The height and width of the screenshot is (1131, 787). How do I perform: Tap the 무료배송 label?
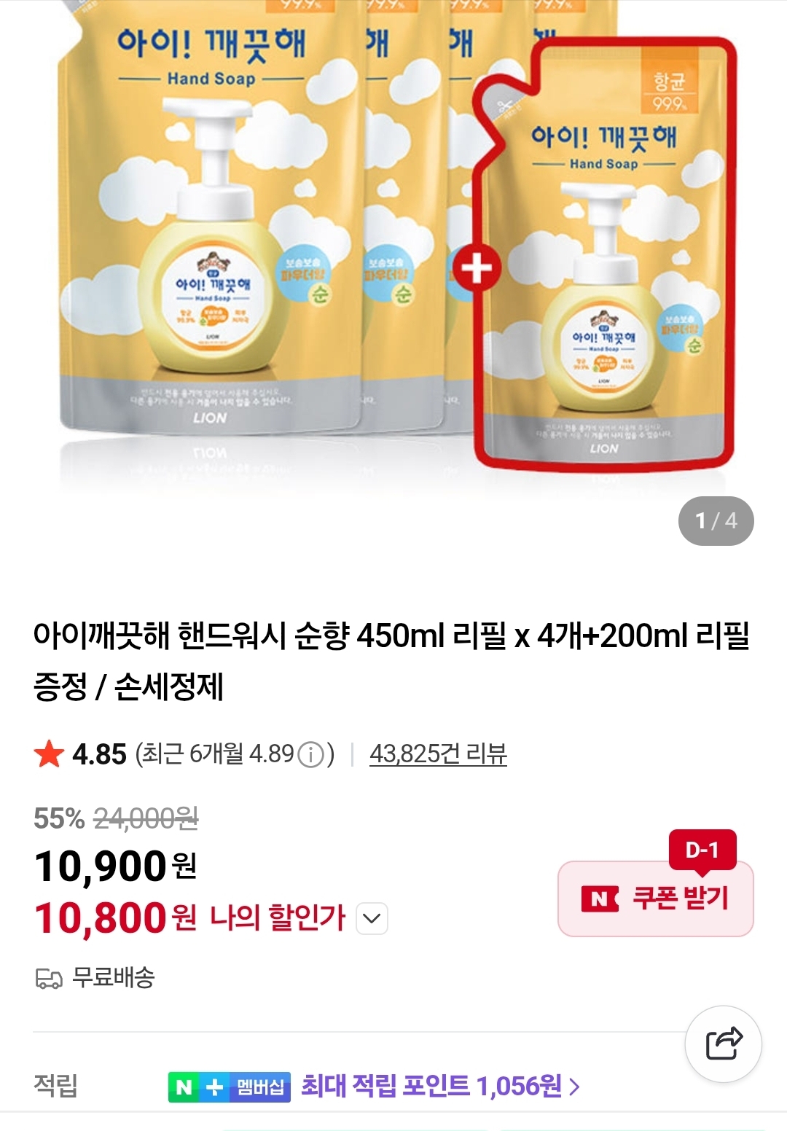113,977
